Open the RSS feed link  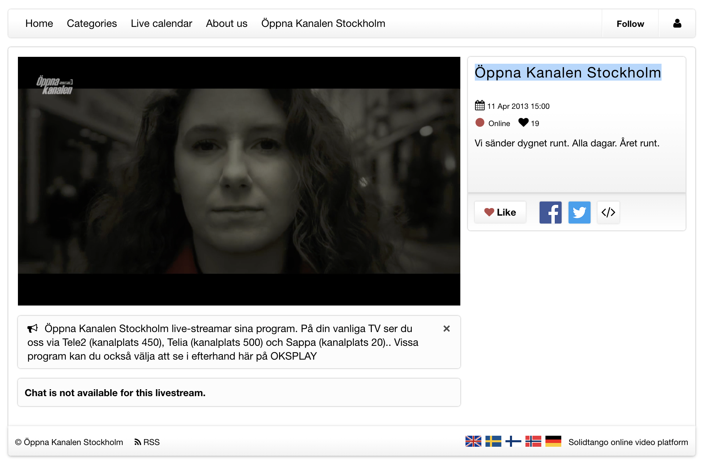[x=147, y=442]
